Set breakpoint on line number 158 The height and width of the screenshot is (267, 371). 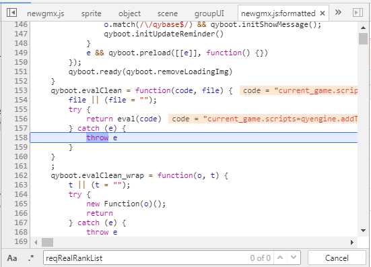(21, 138)
